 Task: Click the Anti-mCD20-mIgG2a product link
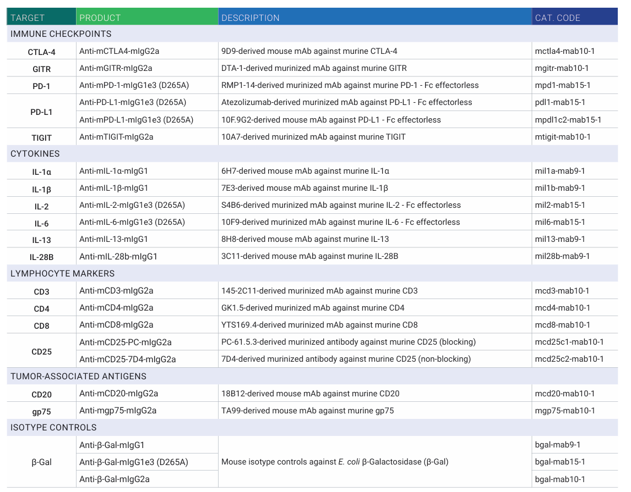coord(118,393)
